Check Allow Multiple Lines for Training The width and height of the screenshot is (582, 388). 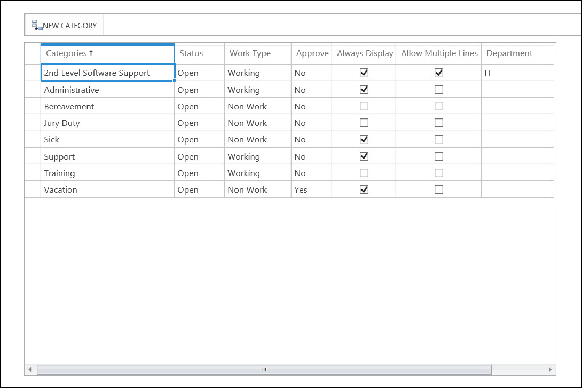click(439, 173)
